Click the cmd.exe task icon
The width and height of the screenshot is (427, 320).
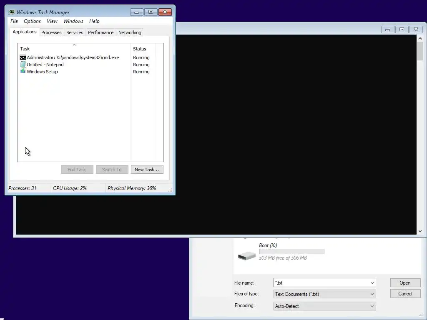(x=23, y=57)
